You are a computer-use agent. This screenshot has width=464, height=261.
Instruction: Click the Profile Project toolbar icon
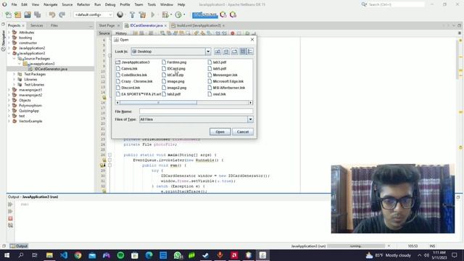(x=178, y=14)
